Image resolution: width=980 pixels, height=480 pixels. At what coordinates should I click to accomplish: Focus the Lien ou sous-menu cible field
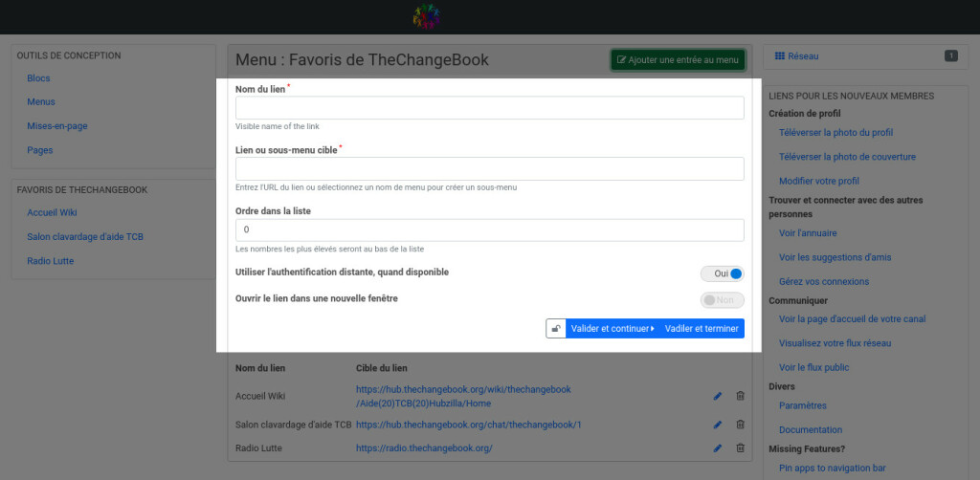tap(489, 168)
